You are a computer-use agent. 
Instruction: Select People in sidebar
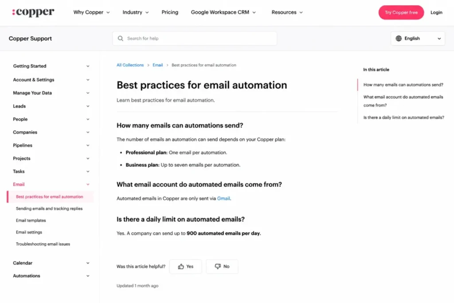pyautogui.click(x=20, y=119)
